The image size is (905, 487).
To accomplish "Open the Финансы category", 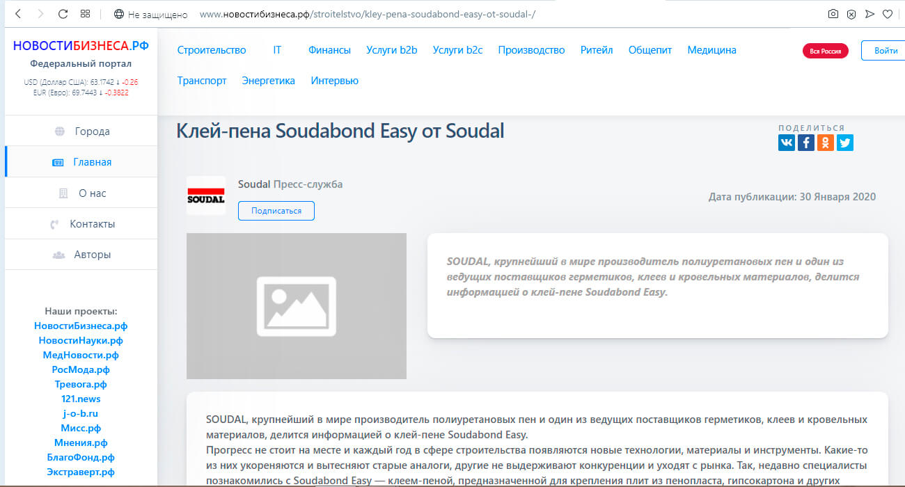I will 329,50.
